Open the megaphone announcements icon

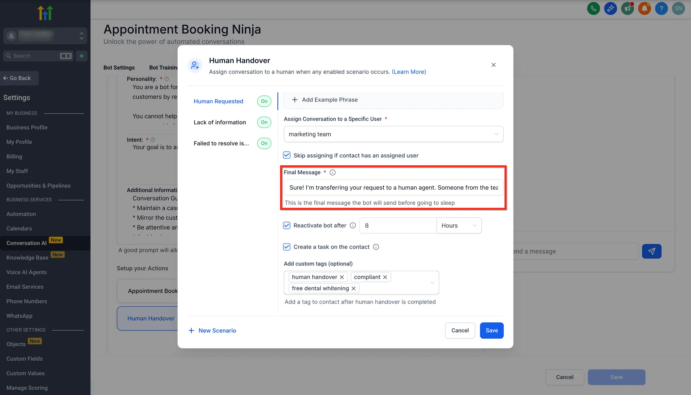pos(627,8)
